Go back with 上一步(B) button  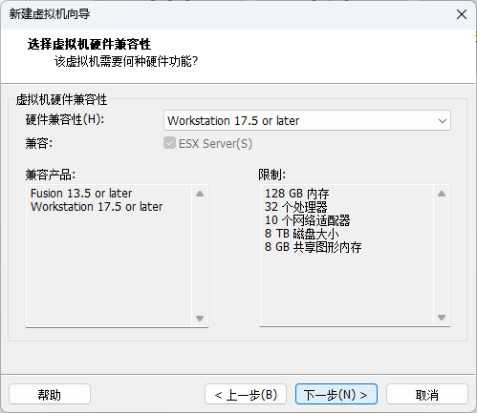[x=246, y=394]
